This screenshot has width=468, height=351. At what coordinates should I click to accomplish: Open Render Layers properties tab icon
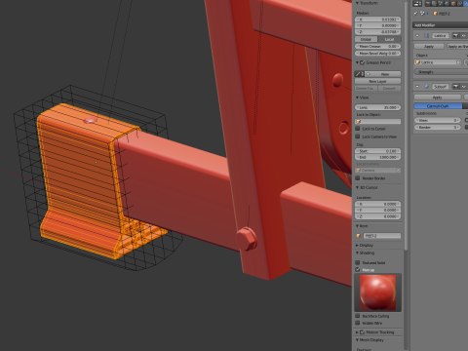pos(434,4)
